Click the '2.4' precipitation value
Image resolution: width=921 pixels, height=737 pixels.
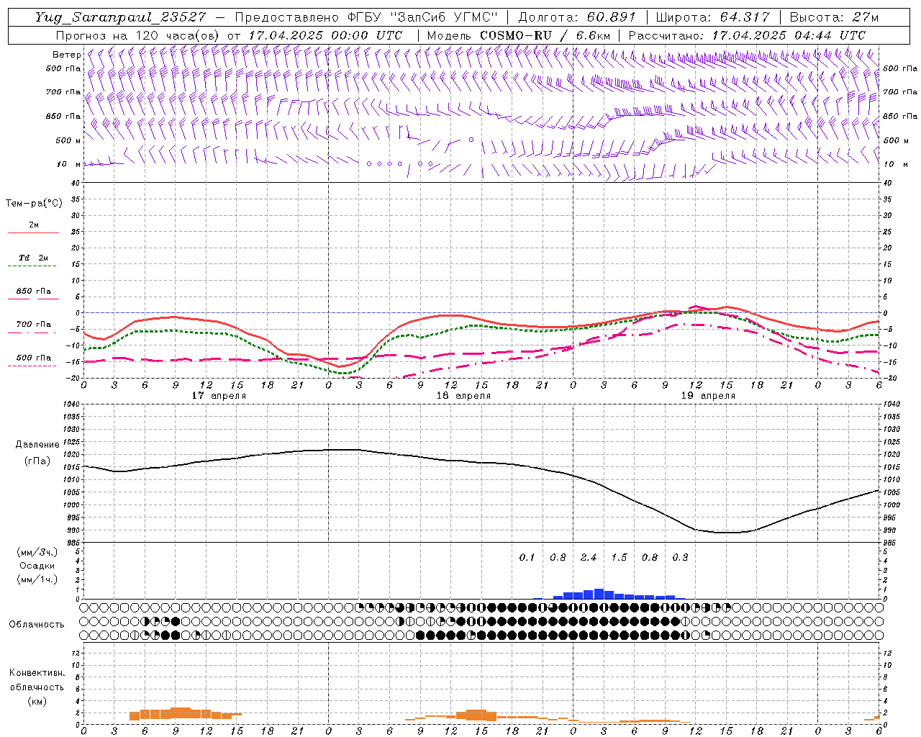tap(589, 557)
